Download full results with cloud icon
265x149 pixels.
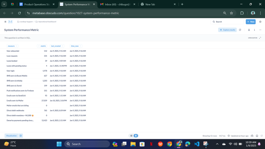click(252, 136)
